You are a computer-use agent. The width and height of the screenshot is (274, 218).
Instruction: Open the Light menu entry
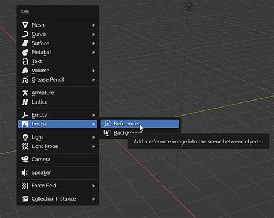tap(58, 137)
